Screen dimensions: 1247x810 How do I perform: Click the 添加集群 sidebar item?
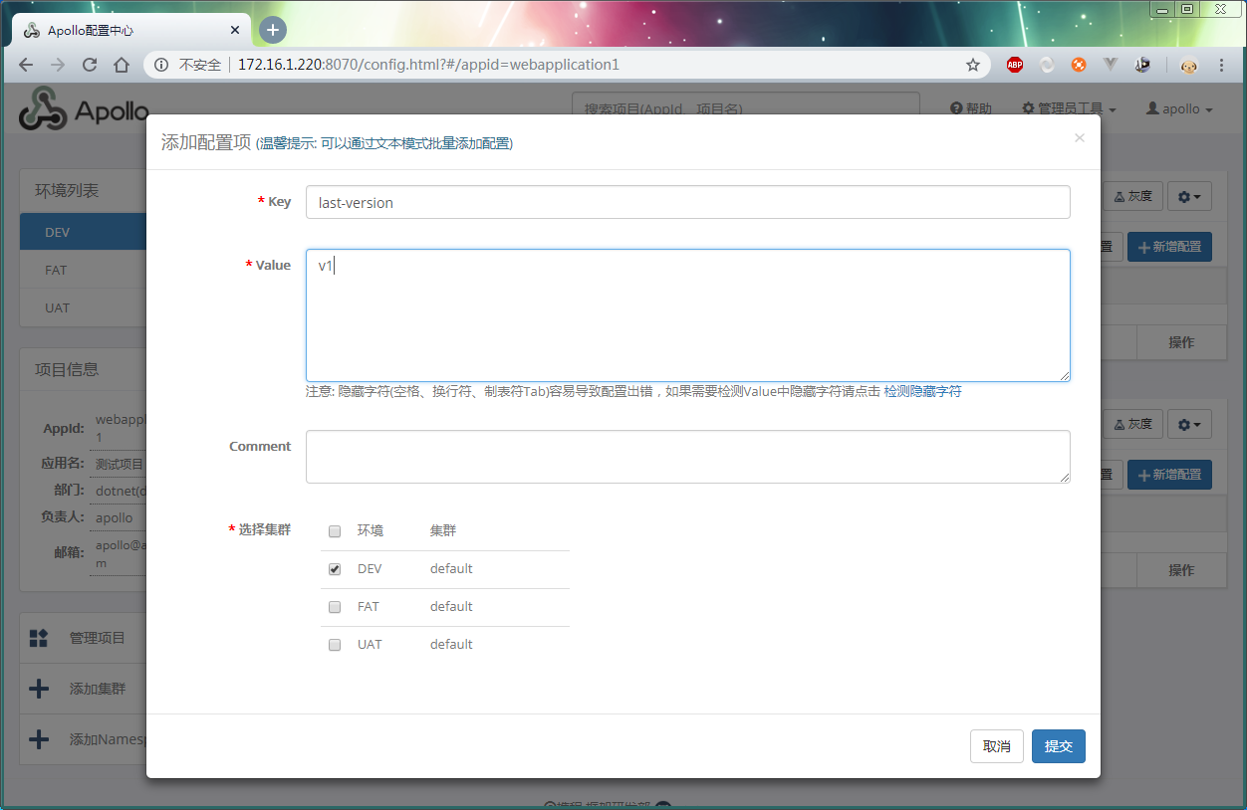coord(83,689)
